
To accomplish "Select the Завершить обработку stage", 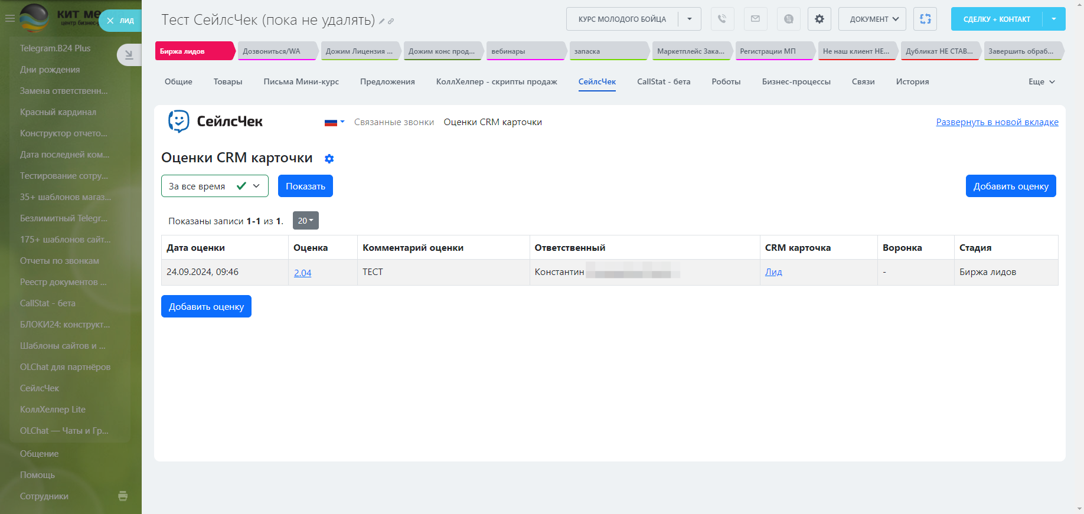I will pos(1023,51).
